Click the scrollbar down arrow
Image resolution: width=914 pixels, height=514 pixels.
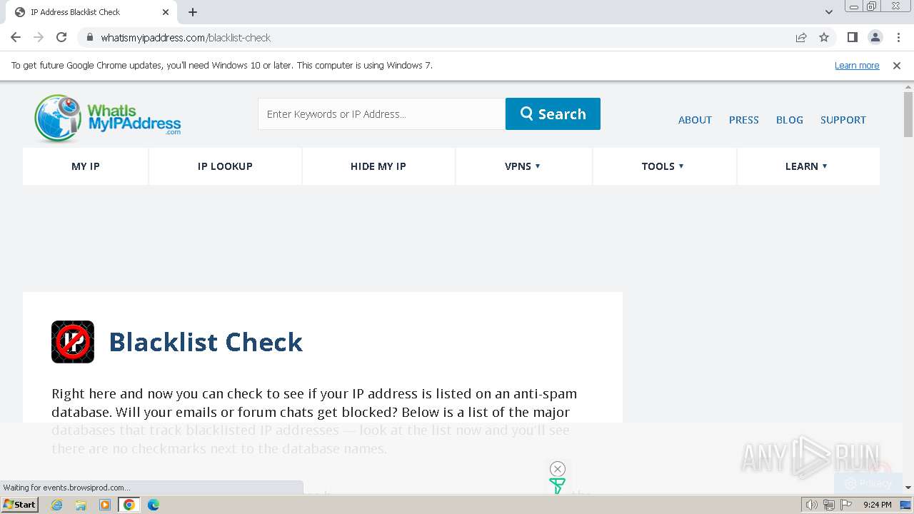pyautogui.click(x=908, y=488)
